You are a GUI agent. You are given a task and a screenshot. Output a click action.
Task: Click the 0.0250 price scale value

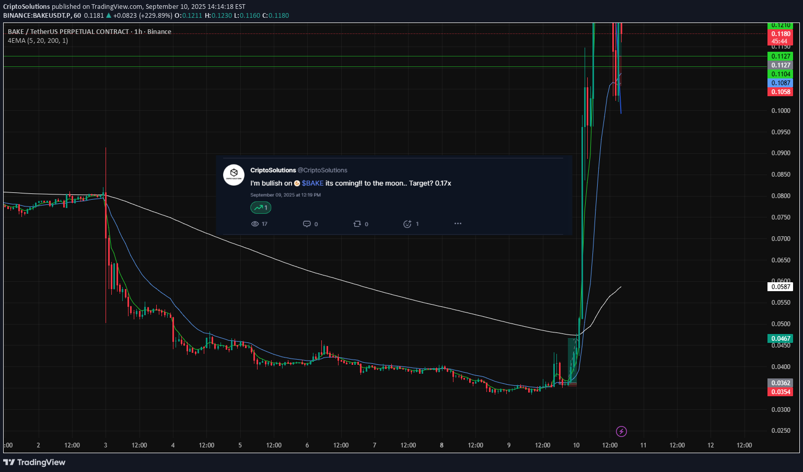pyautogui.click(x=781, y=431)
